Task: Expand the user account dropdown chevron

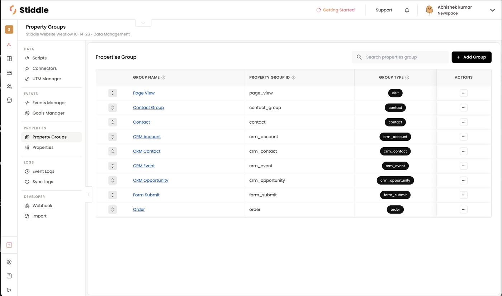Action: (492, 10)
